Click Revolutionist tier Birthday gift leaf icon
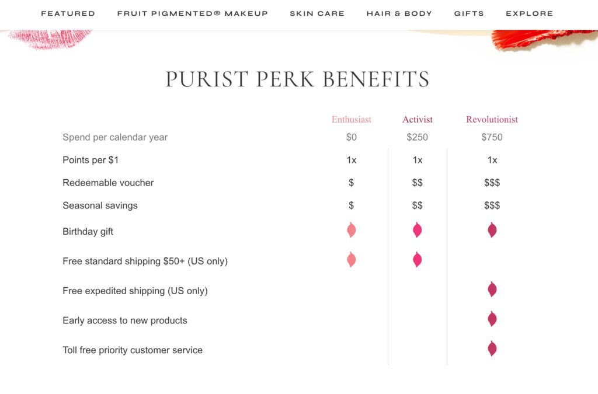This screenshot has width=598, height=394. click(x=492, y=231)
